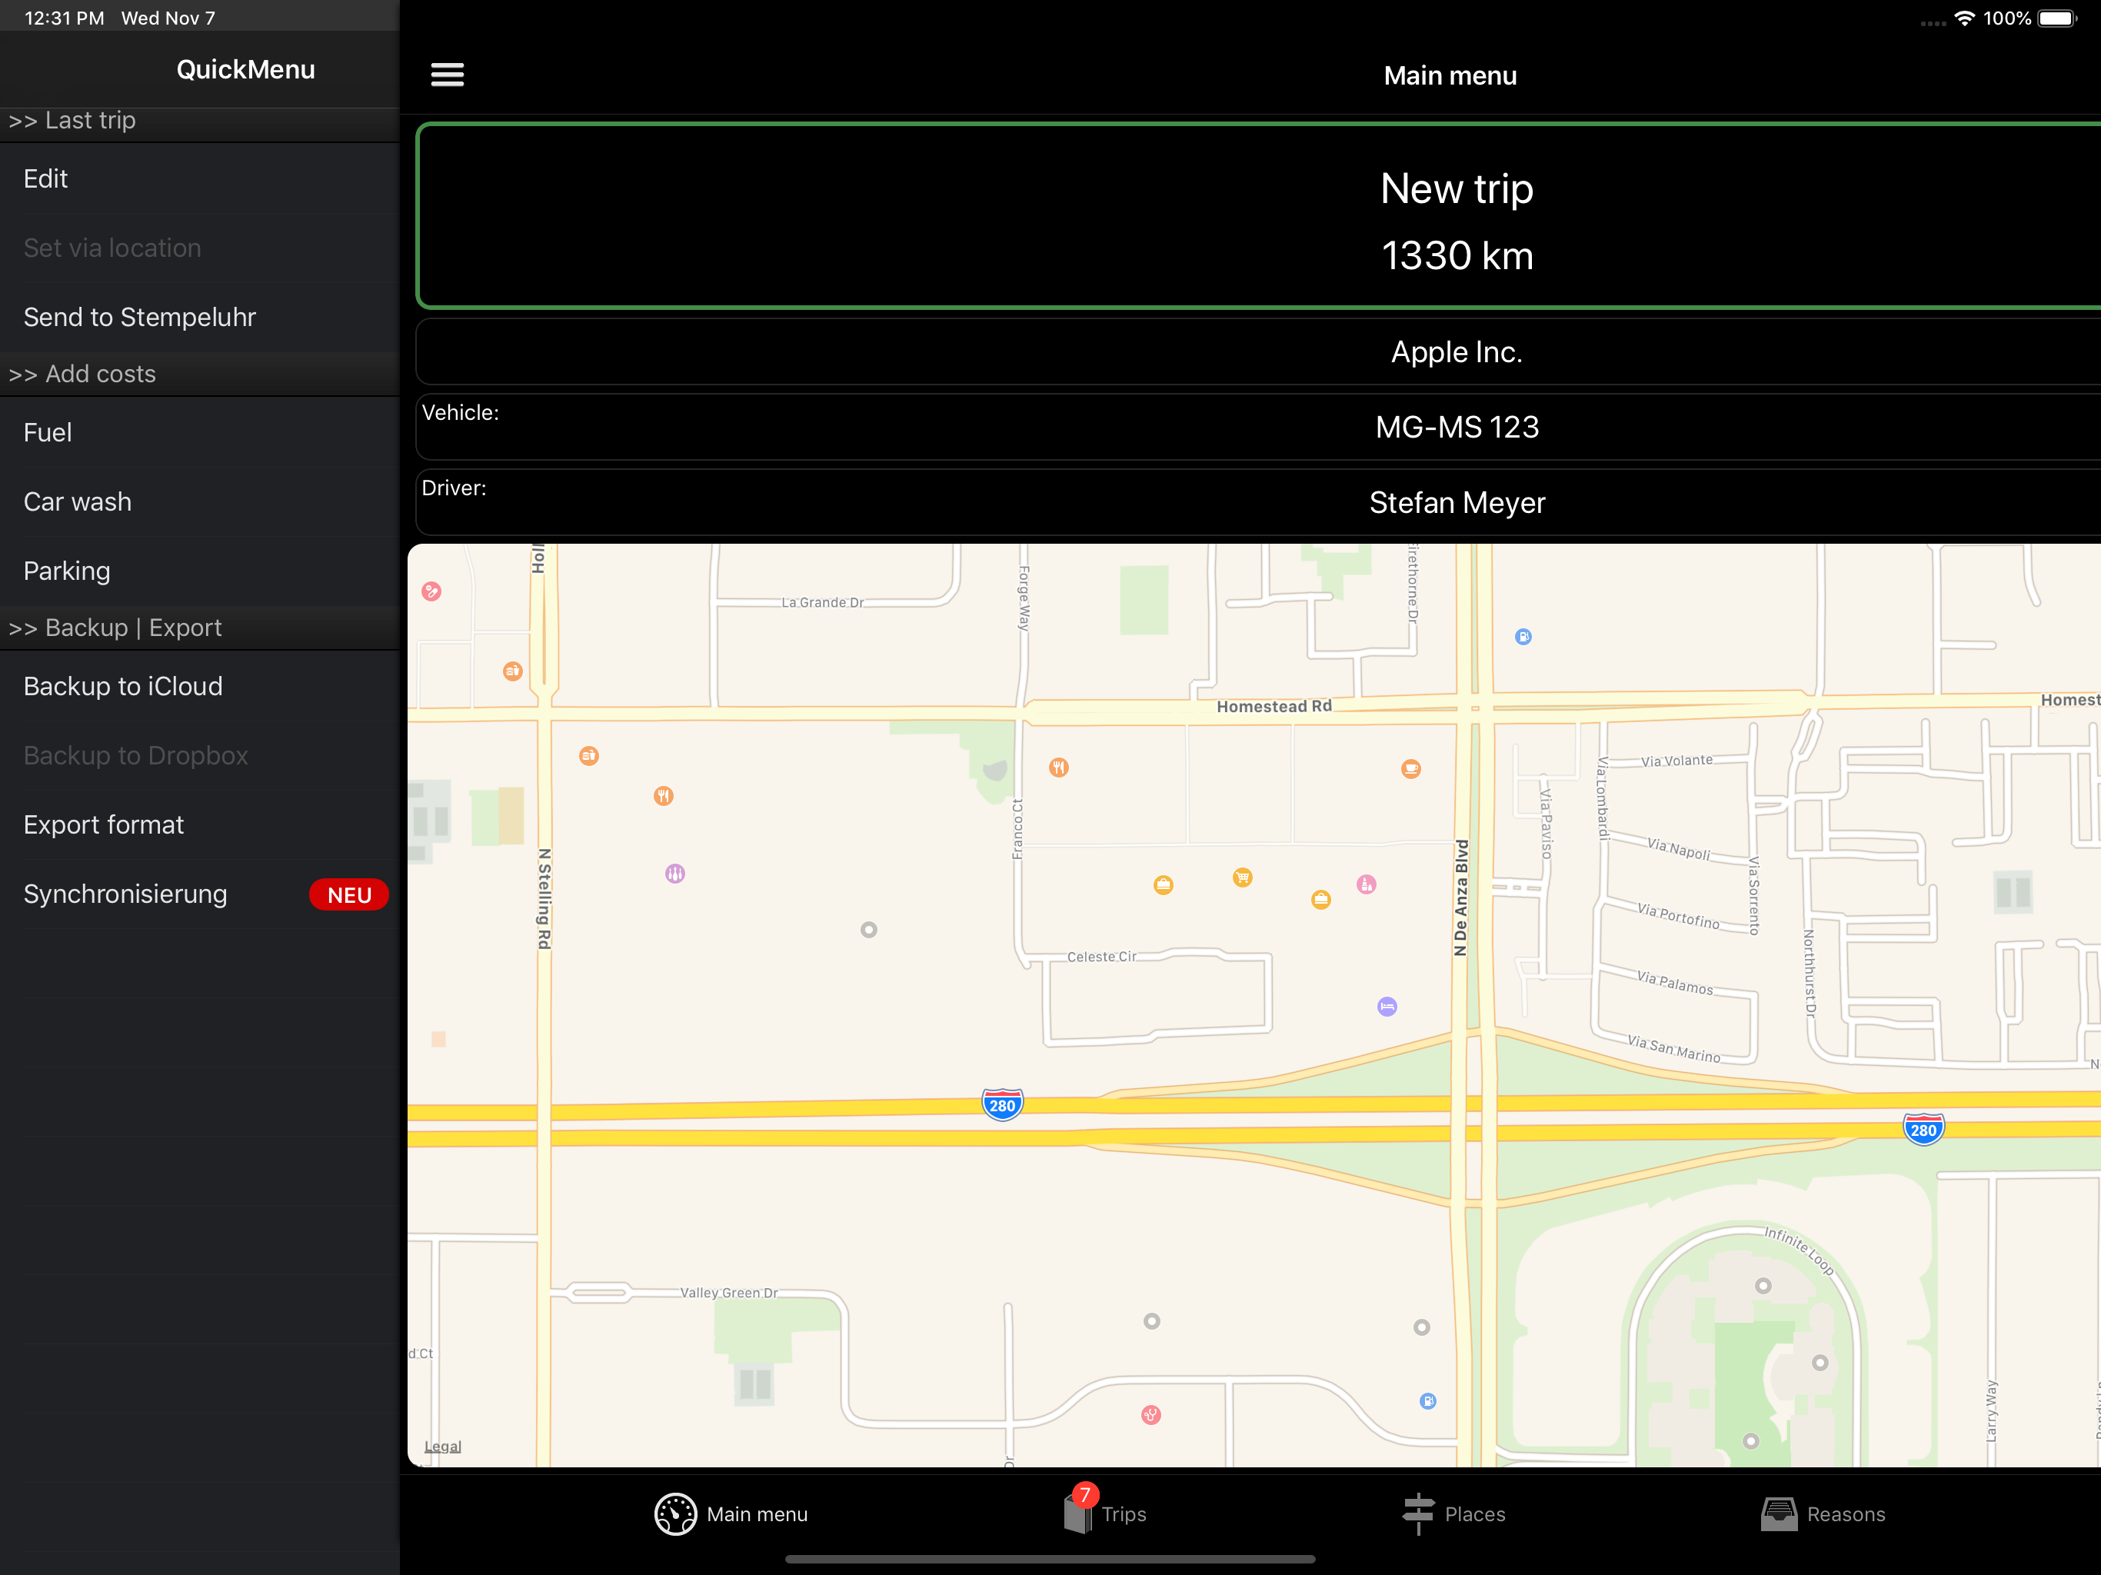Tap the red NEU badge
The width and height of the screenshot is (2101, 1575).
coord(348,895)
